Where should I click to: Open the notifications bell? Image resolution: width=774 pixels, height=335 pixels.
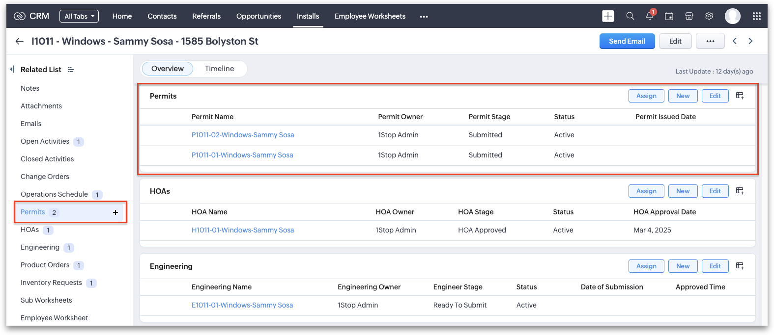(650, 16)
